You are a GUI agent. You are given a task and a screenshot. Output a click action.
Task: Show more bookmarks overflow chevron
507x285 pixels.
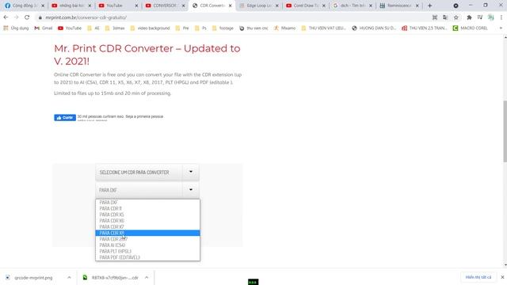(501, 28)
